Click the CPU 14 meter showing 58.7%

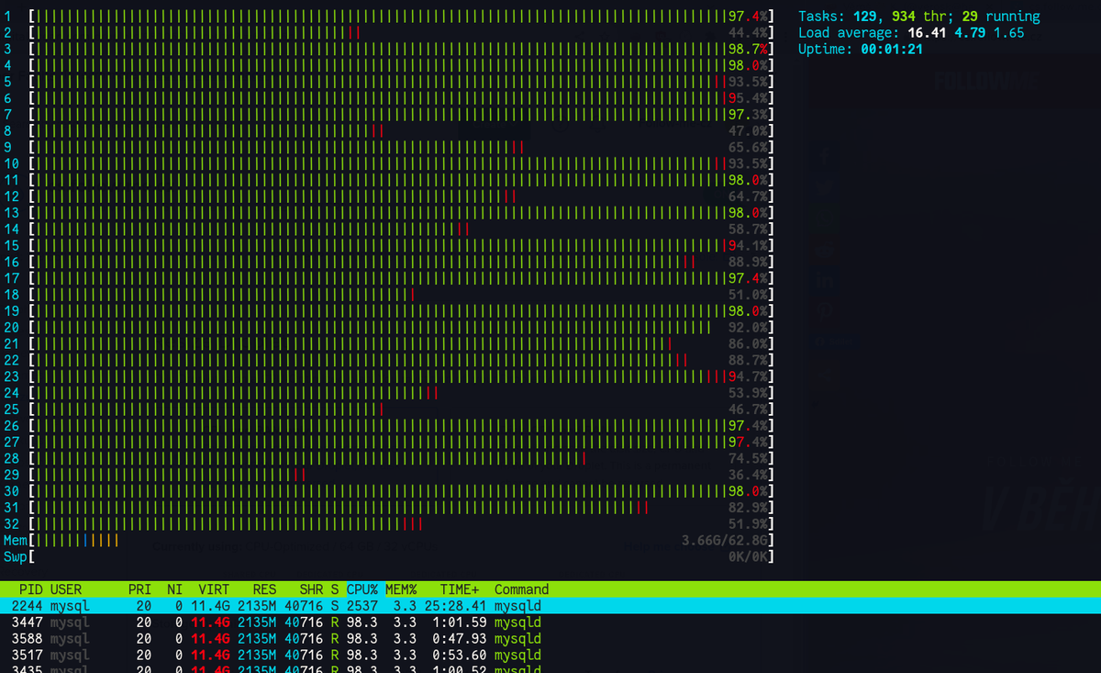[389, 229]
